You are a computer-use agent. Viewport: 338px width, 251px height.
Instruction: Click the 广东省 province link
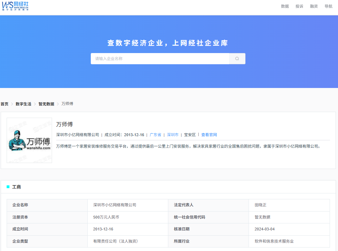tap(155, 134)
